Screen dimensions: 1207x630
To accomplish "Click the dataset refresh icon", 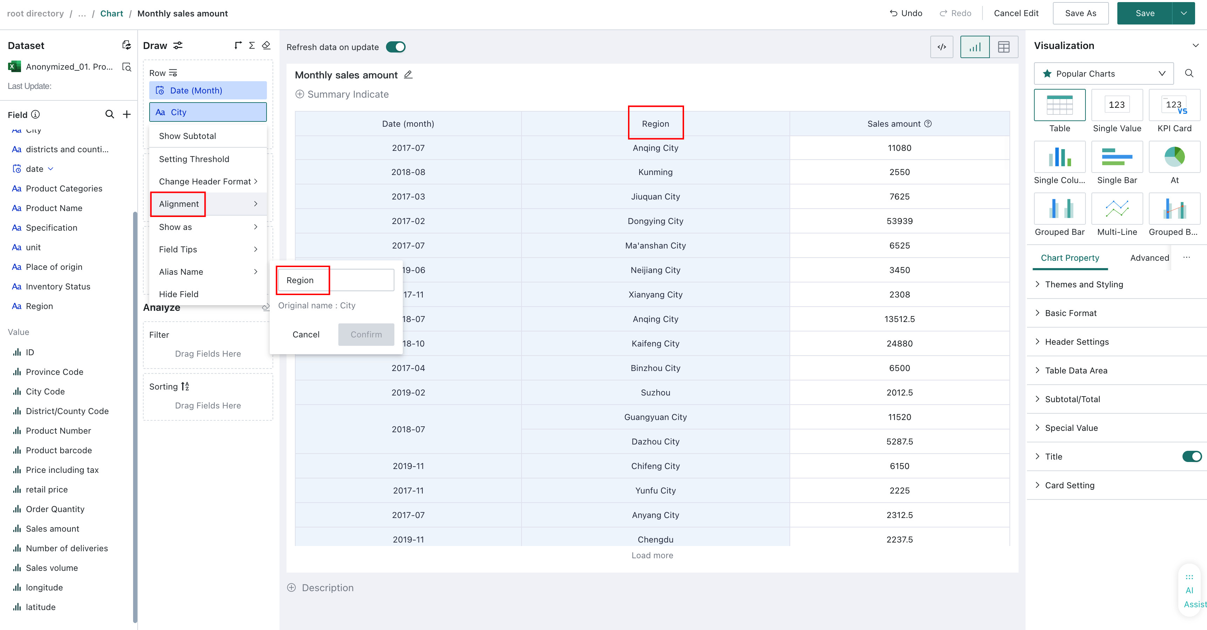I will 126,45.
